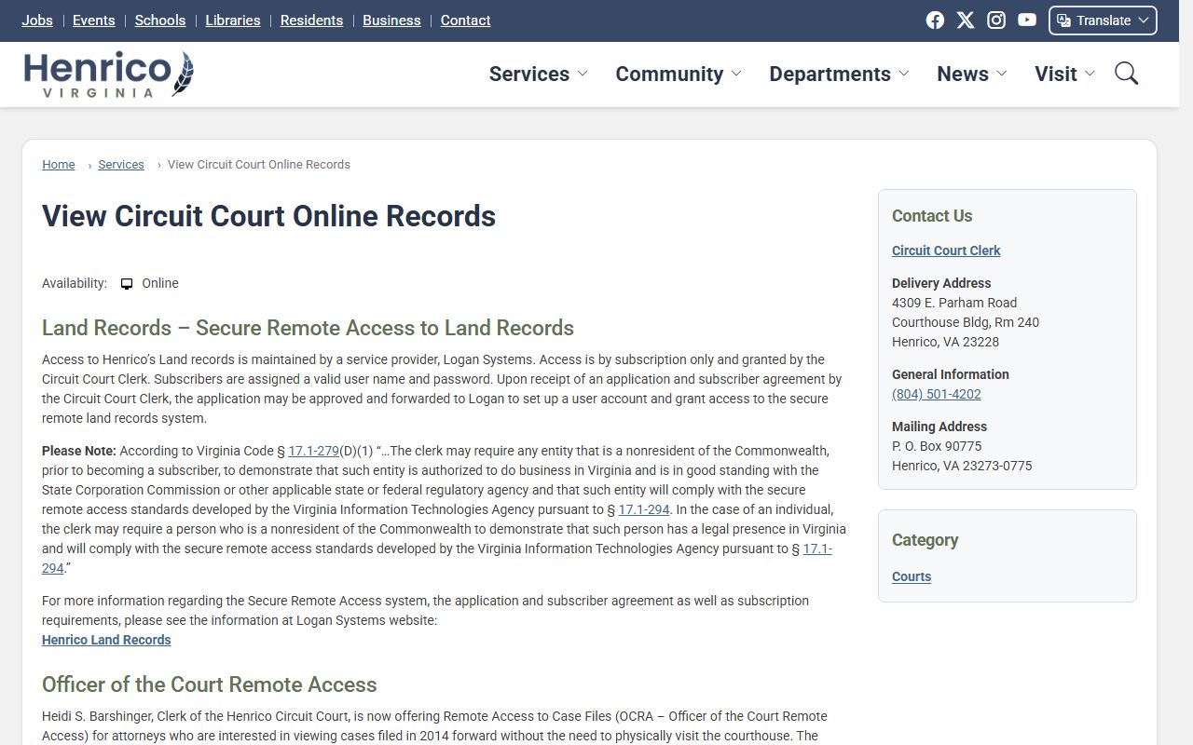Click the '4309 E. Parham Road' address line

click(x=954, y=303)
